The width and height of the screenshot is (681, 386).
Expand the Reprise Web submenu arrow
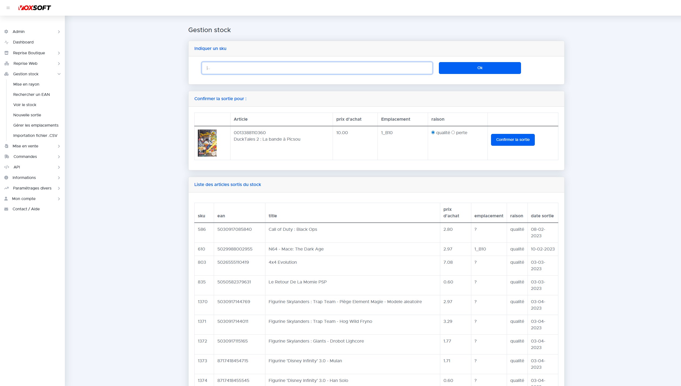[59, 63]
